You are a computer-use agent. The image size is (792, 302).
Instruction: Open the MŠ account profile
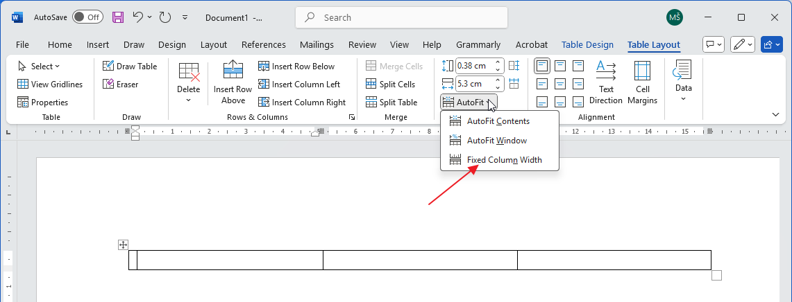pos(674,17)
